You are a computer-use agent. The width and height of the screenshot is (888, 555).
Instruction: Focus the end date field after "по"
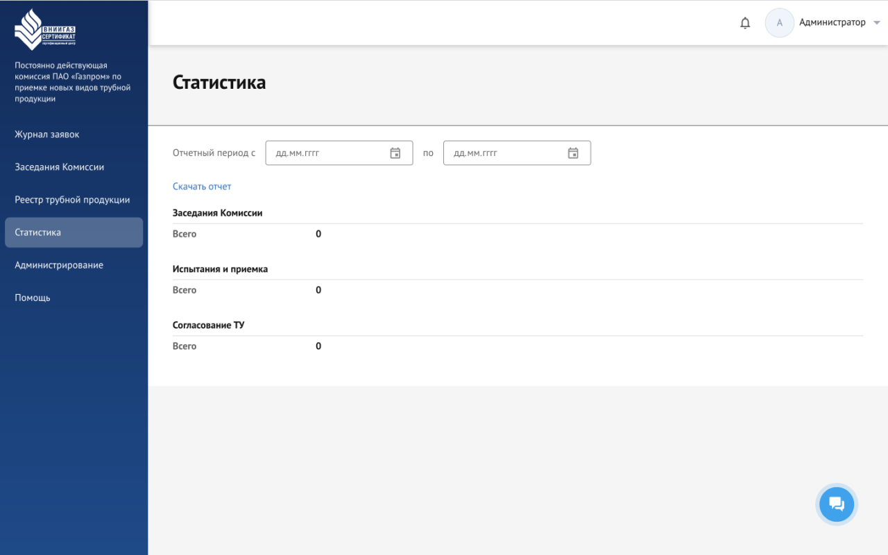pyautogui.click(x=504, y=153)
